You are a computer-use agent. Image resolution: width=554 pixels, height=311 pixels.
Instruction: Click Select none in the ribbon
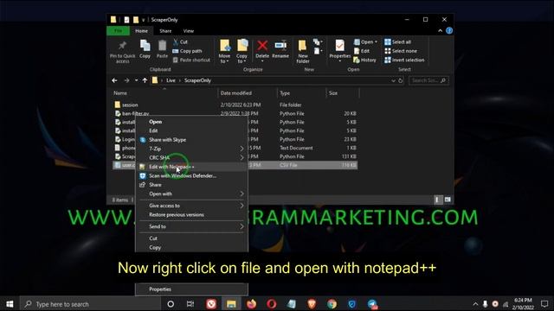pos(401,51)
